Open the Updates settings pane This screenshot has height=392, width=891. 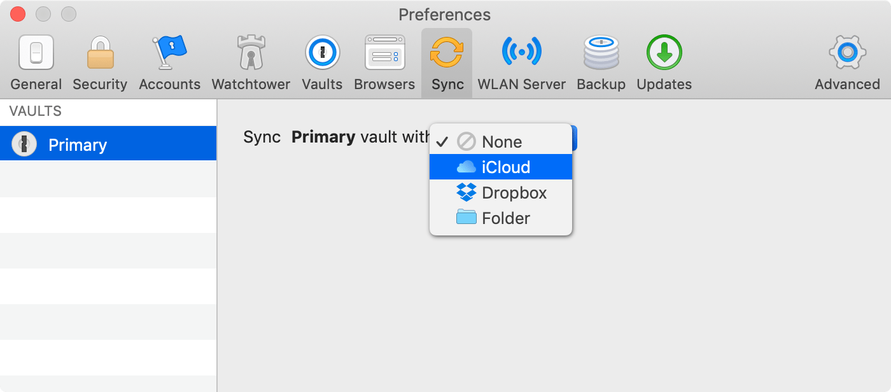663,60
